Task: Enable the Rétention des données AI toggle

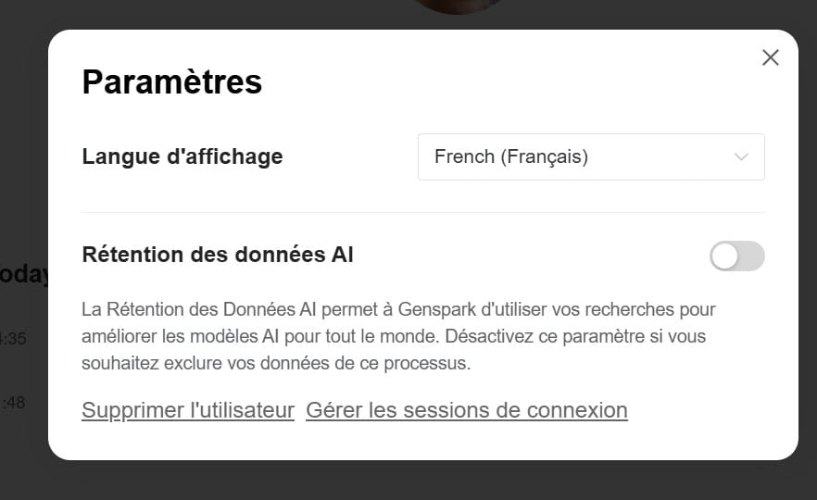Action: click(x=736, y=256)
